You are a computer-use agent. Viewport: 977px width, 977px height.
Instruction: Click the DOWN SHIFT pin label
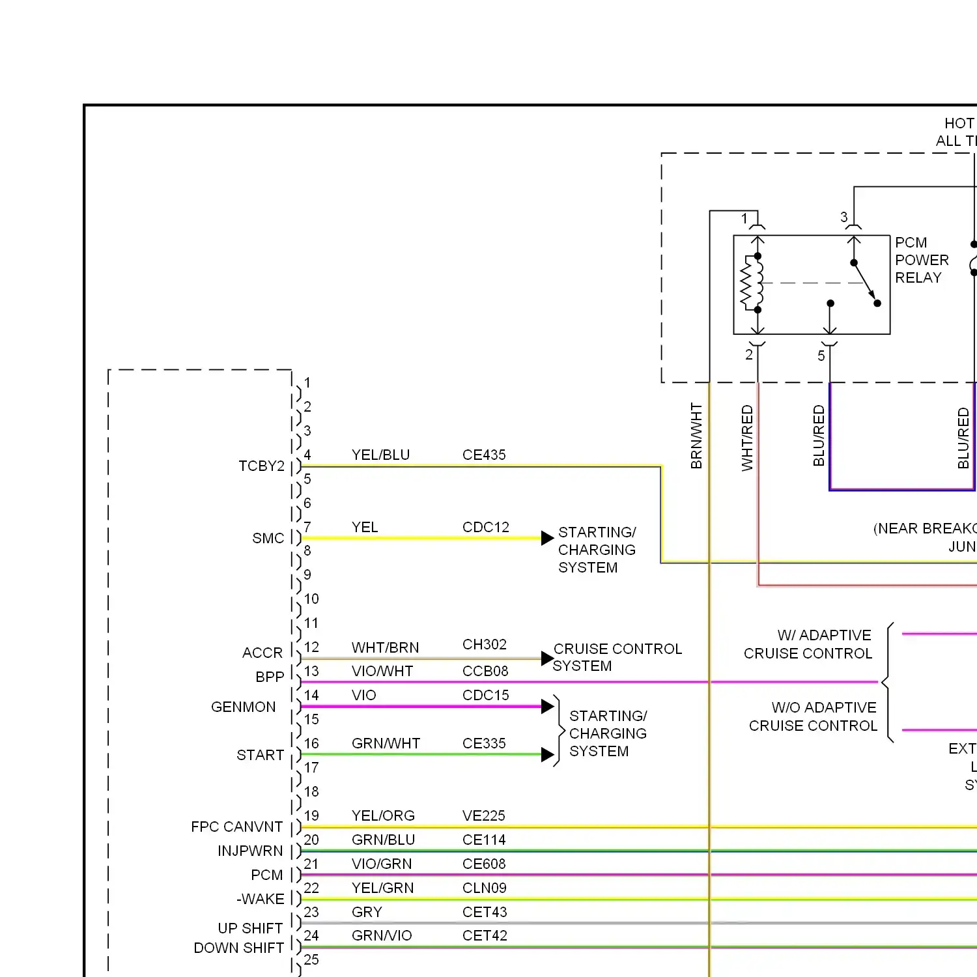(x=239, y=948)
